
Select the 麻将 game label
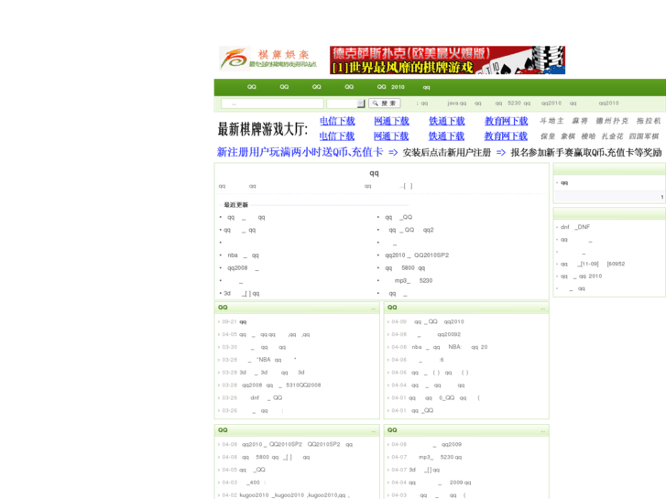click(x=580, y=121)
